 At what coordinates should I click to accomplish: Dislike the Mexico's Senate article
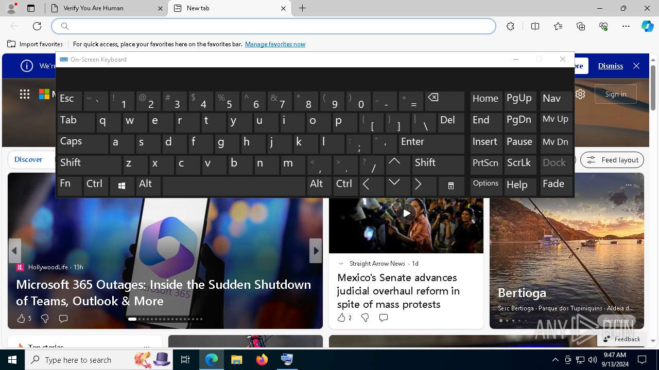(365, 318)
